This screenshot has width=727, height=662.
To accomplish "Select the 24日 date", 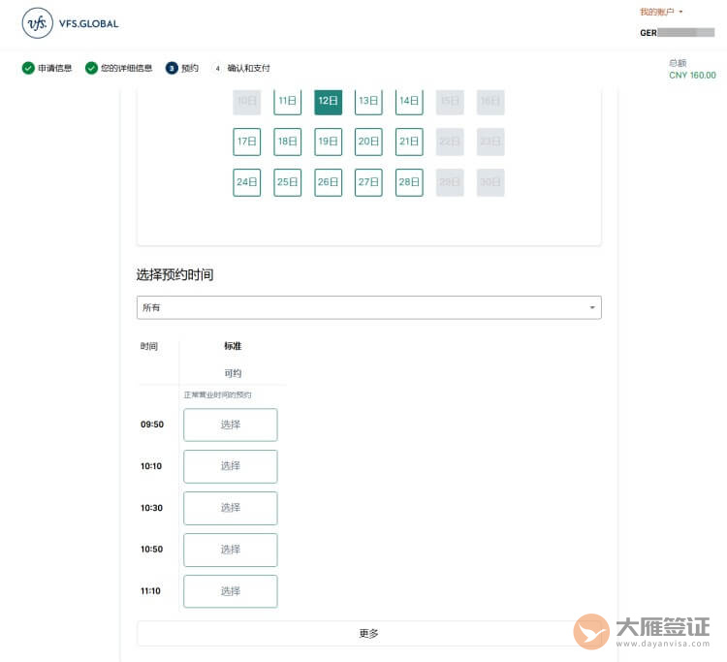I will tap(246, 182).
